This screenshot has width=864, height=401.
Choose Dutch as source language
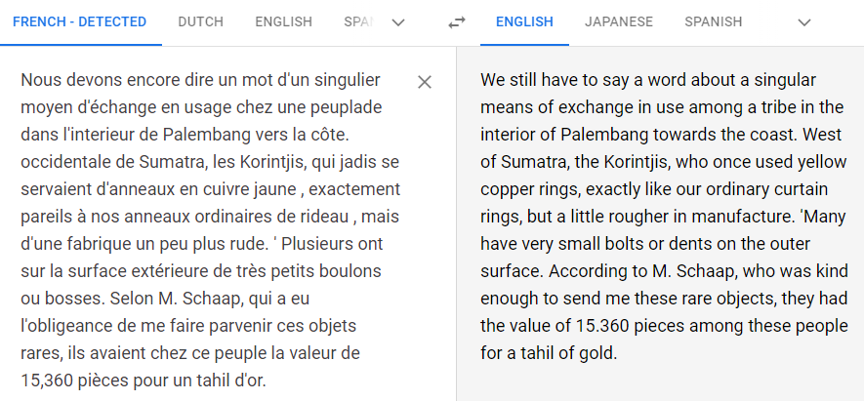[x=200, y=21]
